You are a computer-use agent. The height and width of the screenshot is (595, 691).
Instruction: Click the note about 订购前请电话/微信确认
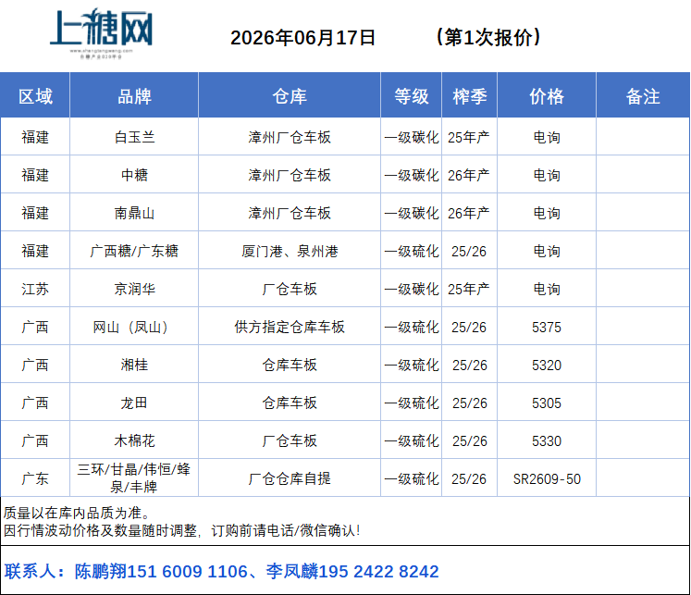pyautogui.click(x=182, y=530)
